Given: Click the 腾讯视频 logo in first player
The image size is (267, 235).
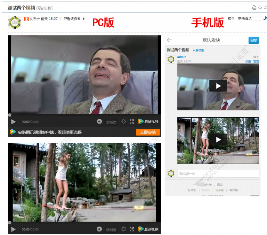Looking at the screenshot, I should click(148, 121).
